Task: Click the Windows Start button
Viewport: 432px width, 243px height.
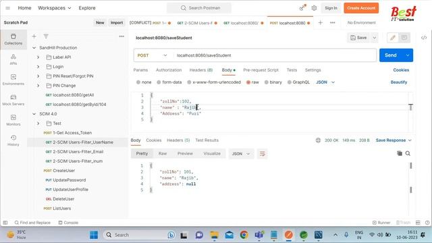Action: [x=94, y=235]
